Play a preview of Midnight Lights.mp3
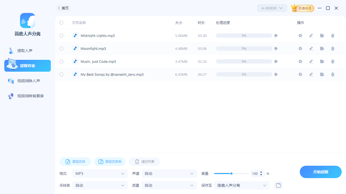346x194 pixels. (x=276, y=36)
